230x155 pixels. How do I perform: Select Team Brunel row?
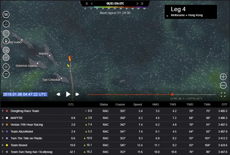point(115,145)
